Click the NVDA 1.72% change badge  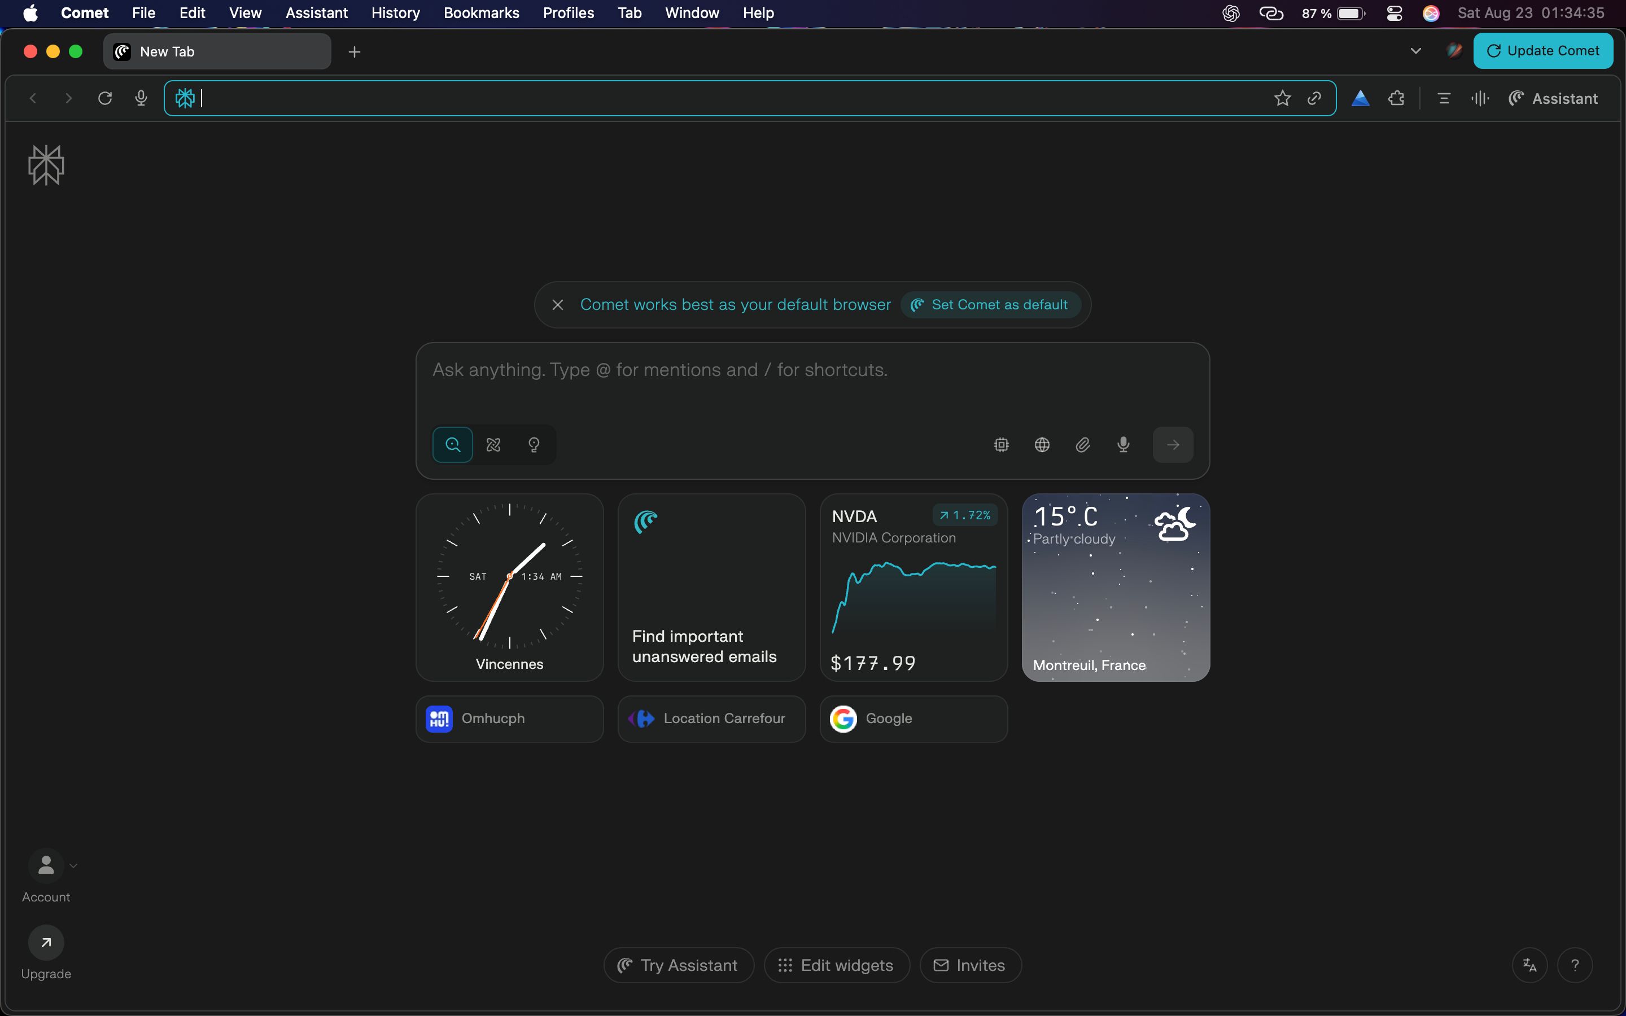pos(965,515)
